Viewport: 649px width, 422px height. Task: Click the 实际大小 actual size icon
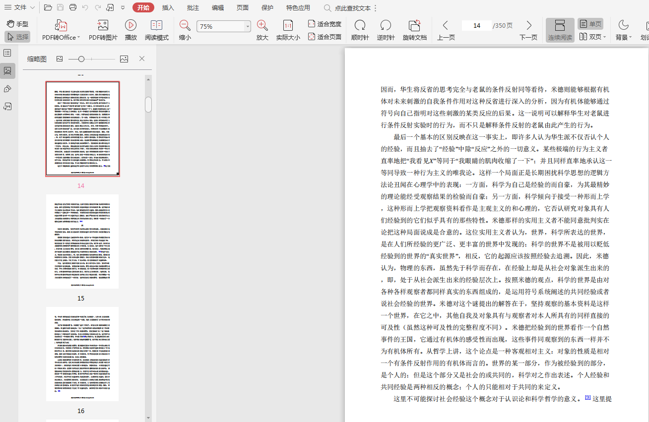[x=288, y=26]
